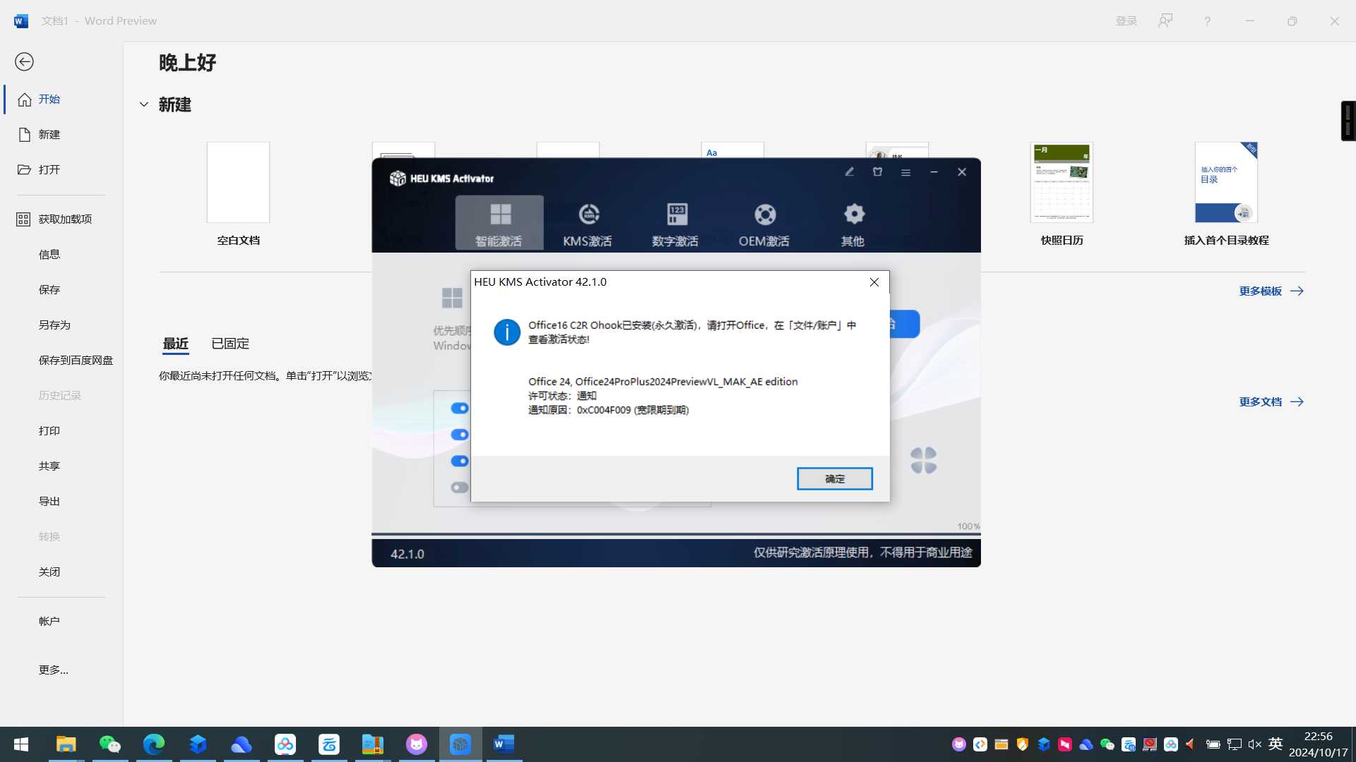This screenshot has height=762, width=1356.
Task: Toggle the second blue switch in the HEU options panel
Action: click(x=460, y=435)
